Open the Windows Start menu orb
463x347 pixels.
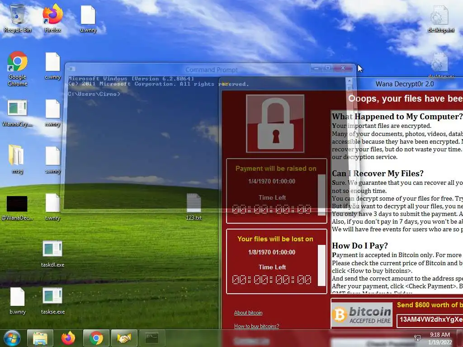pyautogui.click(x=12, y=338)
